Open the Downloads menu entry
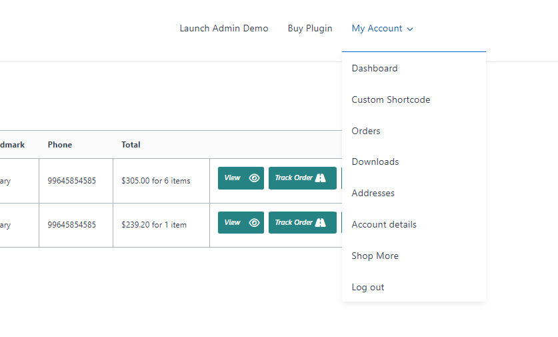Image resolution: width=558 pixels, height=337 pixels. coord(375,161)
